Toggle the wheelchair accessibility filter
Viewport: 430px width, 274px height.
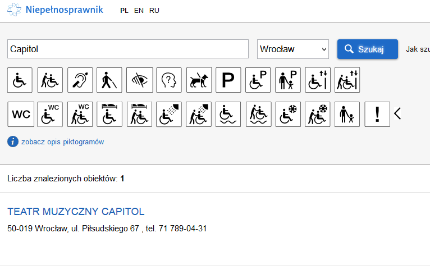[x=20, y=80]
